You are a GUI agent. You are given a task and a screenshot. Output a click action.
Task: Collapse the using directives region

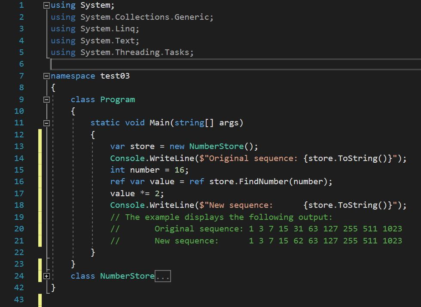[x=46, y=5]
